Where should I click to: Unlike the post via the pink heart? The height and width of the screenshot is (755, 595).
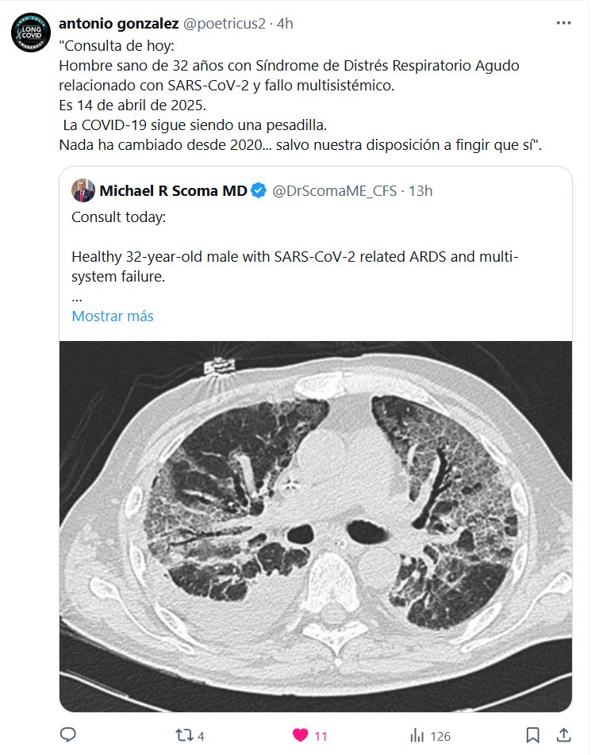click(x=301, y=735)
